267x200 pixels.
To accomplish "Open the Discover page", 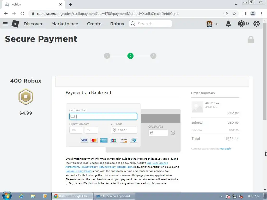I will pyautogui.click(x=33, y=24).
